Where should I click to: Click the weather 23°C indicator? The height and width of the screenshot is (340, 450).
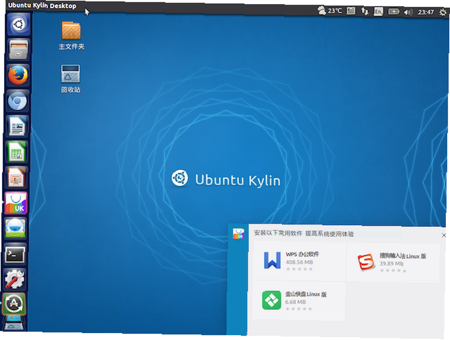click(x=330, y=11)
